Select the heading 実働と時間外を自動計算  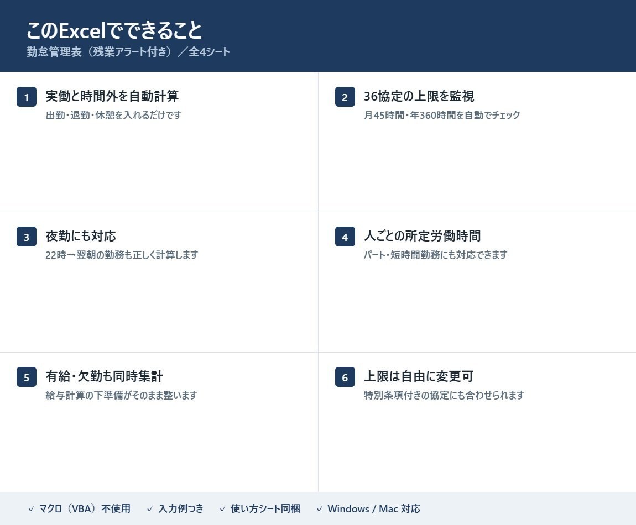point(112,96)
